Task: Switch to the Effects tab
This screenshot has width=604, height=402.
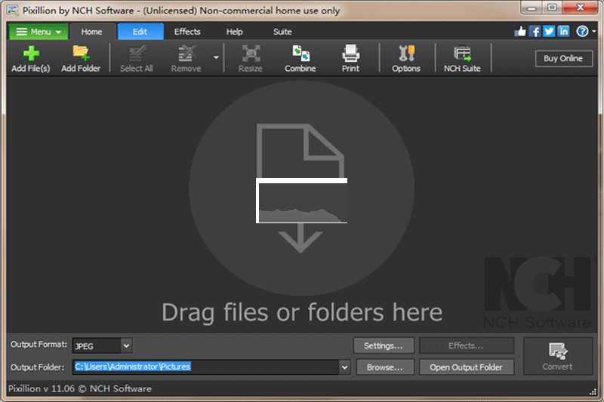Action: click(187, 32)
